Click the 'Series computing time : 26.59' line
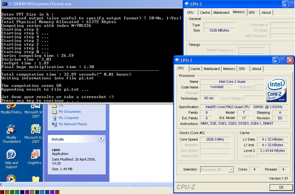Viewport: 295px width, 194px height. [x=37, y=56]
